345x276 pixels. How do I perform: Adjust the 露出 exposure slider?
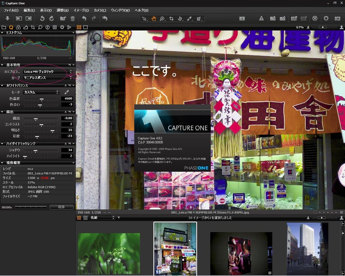pyautogui.click(x=36, y=118)
